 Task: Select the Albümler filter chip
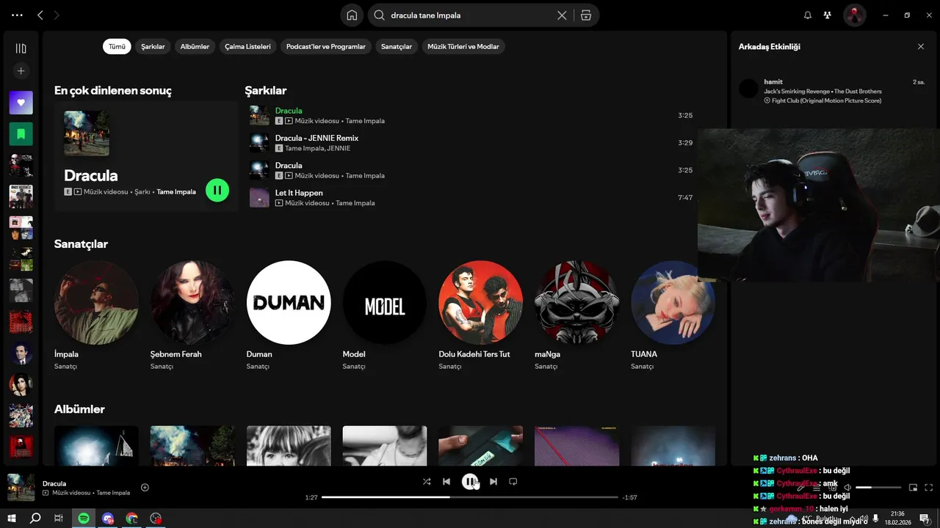tap(195, 46)
